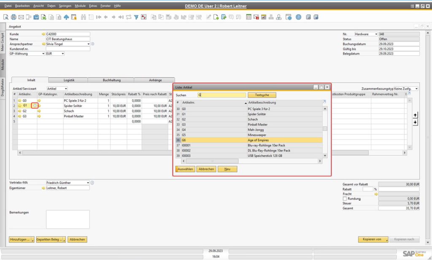Click the link arrow for article G3 row
Image resolution: width=432 pixels, height=260 pixels.
coord(19,116)
